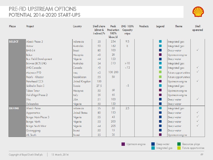Screen dimensions: 213x160
Task: Click the Browse (BCT) LNG project name
Action: 36,63
